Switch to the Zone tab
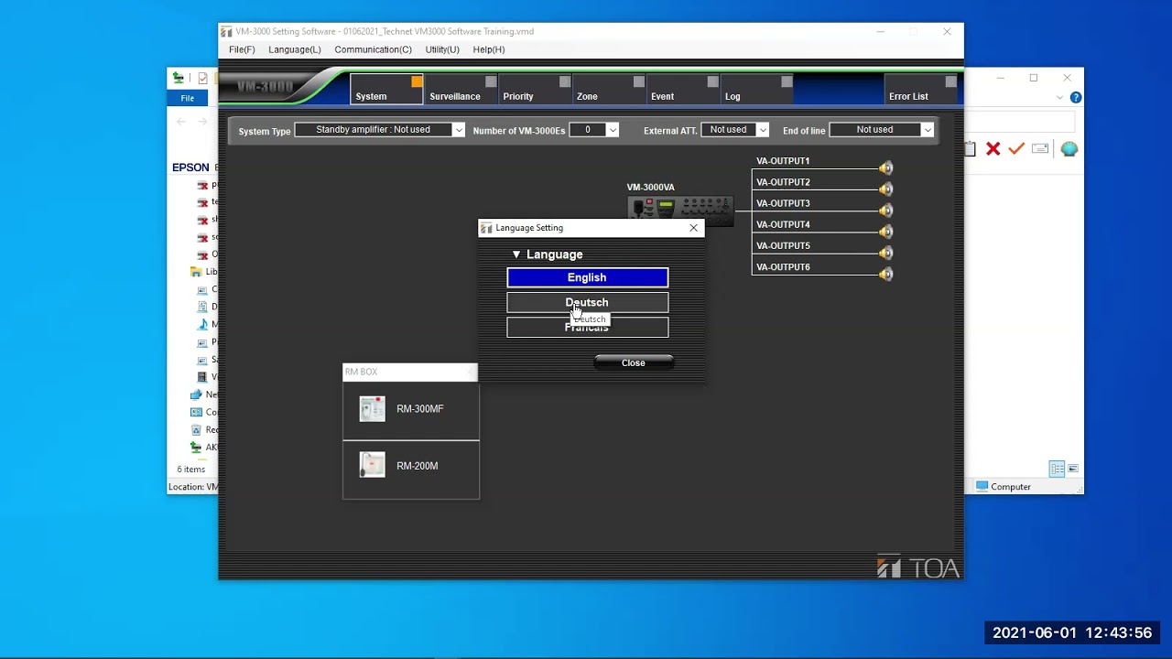The height and width of the screenshot is (659, 1172). pos(609,90)
